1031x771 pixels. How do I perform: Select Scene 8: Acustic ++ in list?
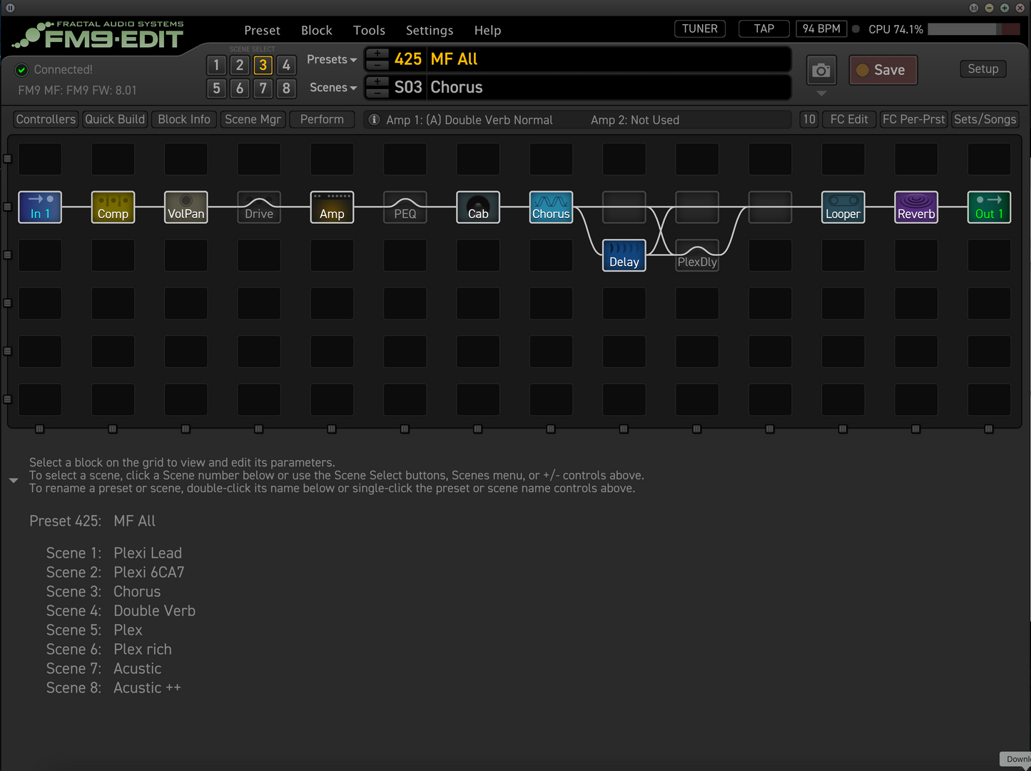tap(113, 688)
